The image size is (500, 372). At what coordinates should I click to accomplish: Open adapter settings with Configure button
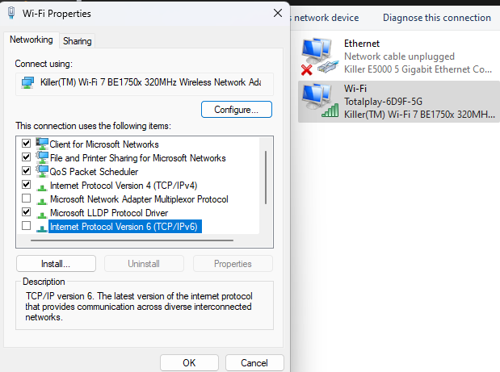pyautogui.click(x=237, y=110)
